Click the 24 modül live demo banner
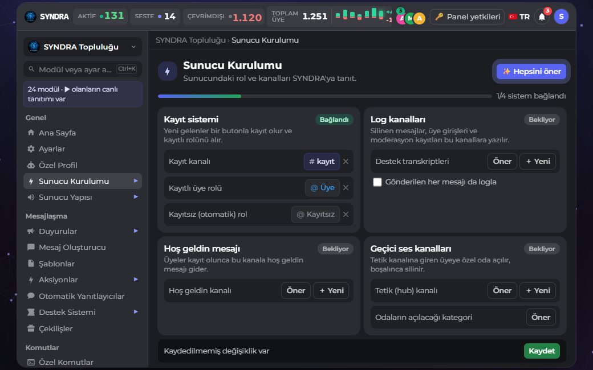The width and height of the screenshot is (593, 370). coord(83,94)
